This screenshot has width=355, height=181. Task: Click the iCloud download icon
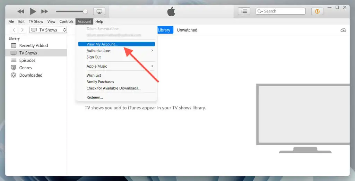[343, 30]
